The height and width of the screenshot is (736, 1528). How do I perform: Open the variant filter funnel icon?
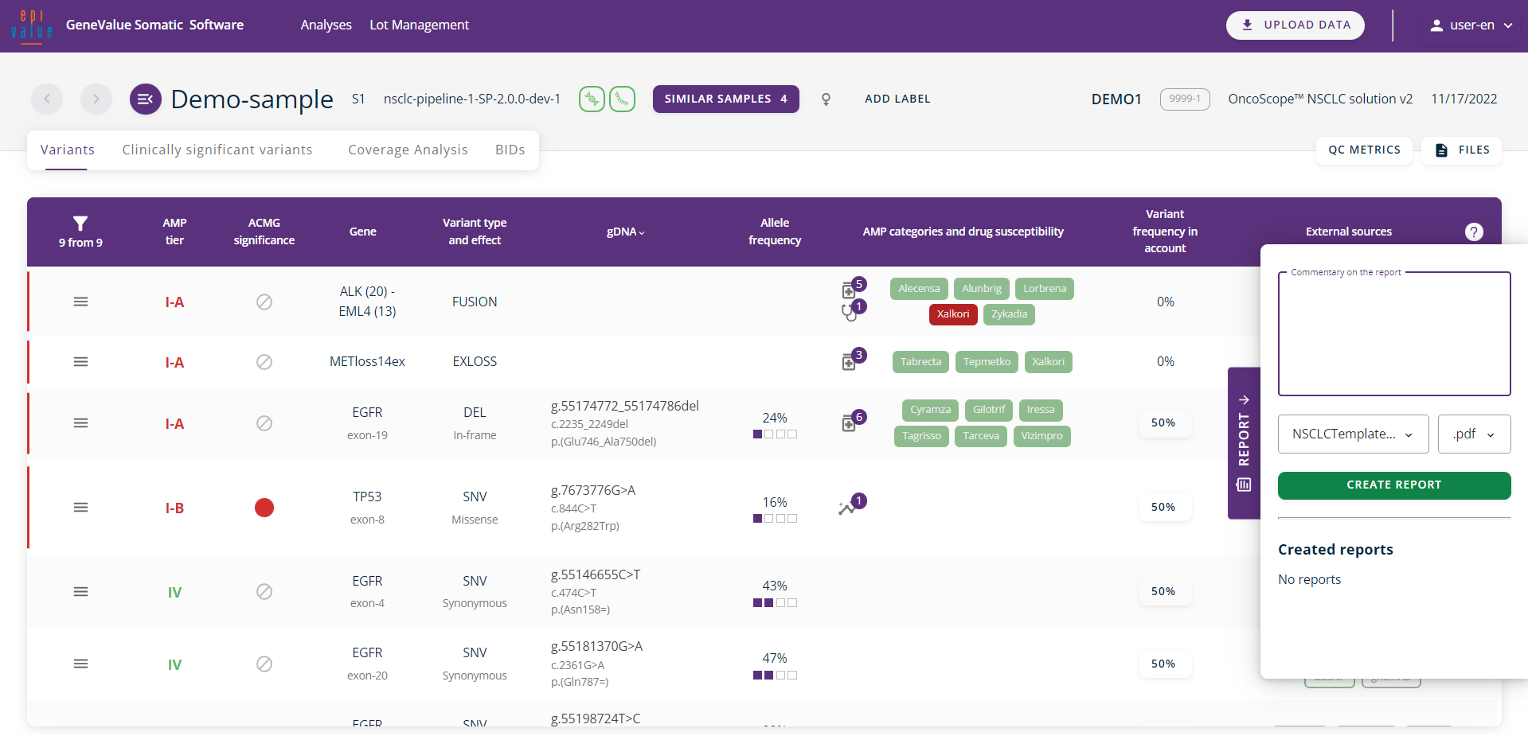[x=80, y=224]
